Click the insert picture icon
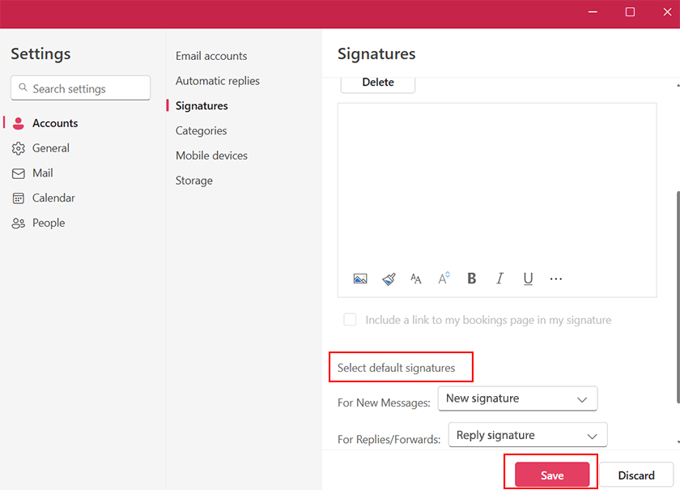The height and width of the screenshot is (490, 680). (360, 279)
